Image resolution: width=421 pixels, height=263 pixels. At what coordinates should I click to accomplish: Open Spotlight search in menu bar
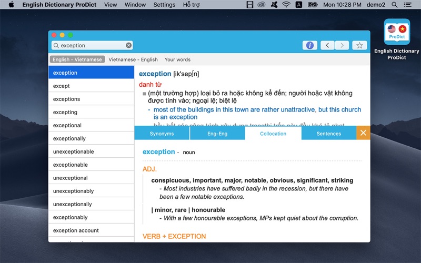click(x=394, y=5)
